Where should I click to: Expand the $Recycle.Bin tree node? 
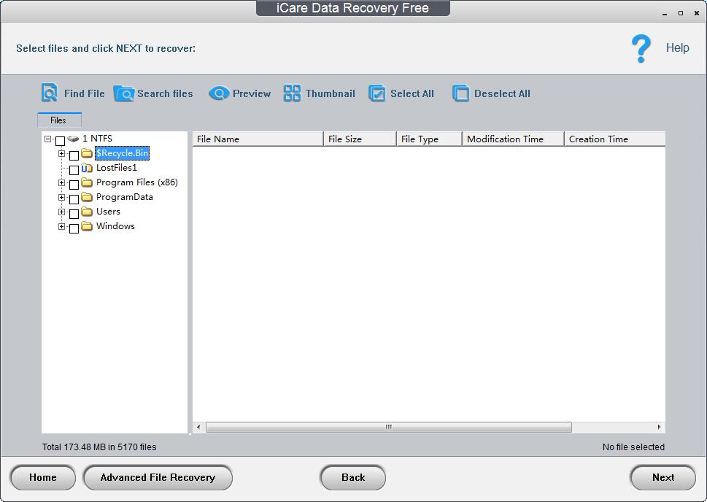click(x=62, y=153)
